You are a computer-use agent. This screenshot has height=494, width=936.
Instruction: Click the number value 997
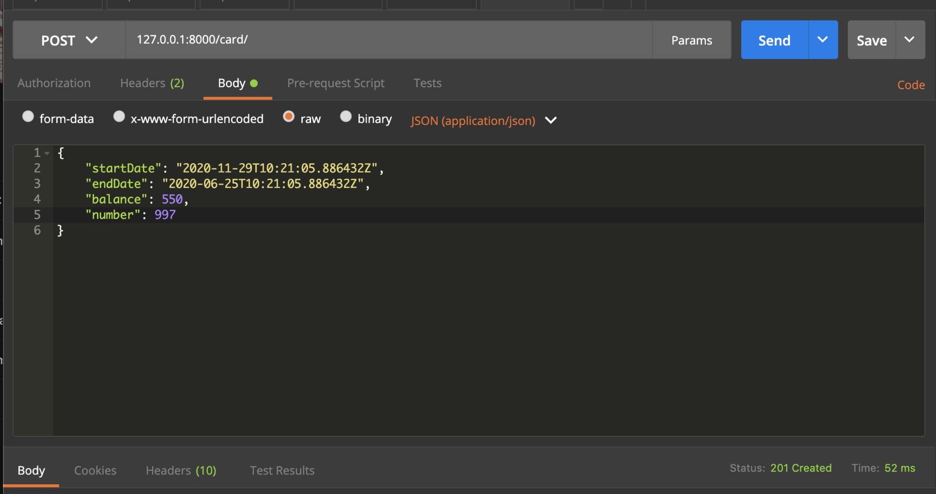pyautogui.click(x=165, y=215)
